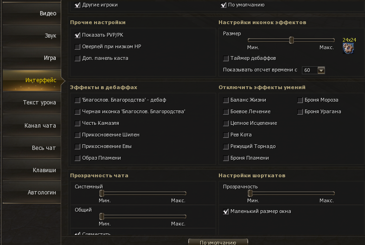Viewport: 365px width, 245px height.
Task: Disable Броня Мороза skill effect checkbox
Action: click(300, 100)
